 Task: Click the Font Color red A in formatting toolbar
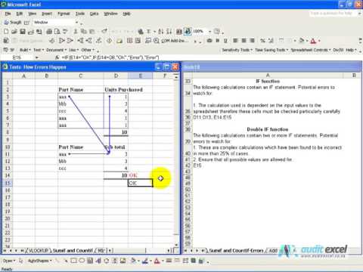[x=313, y=41]
